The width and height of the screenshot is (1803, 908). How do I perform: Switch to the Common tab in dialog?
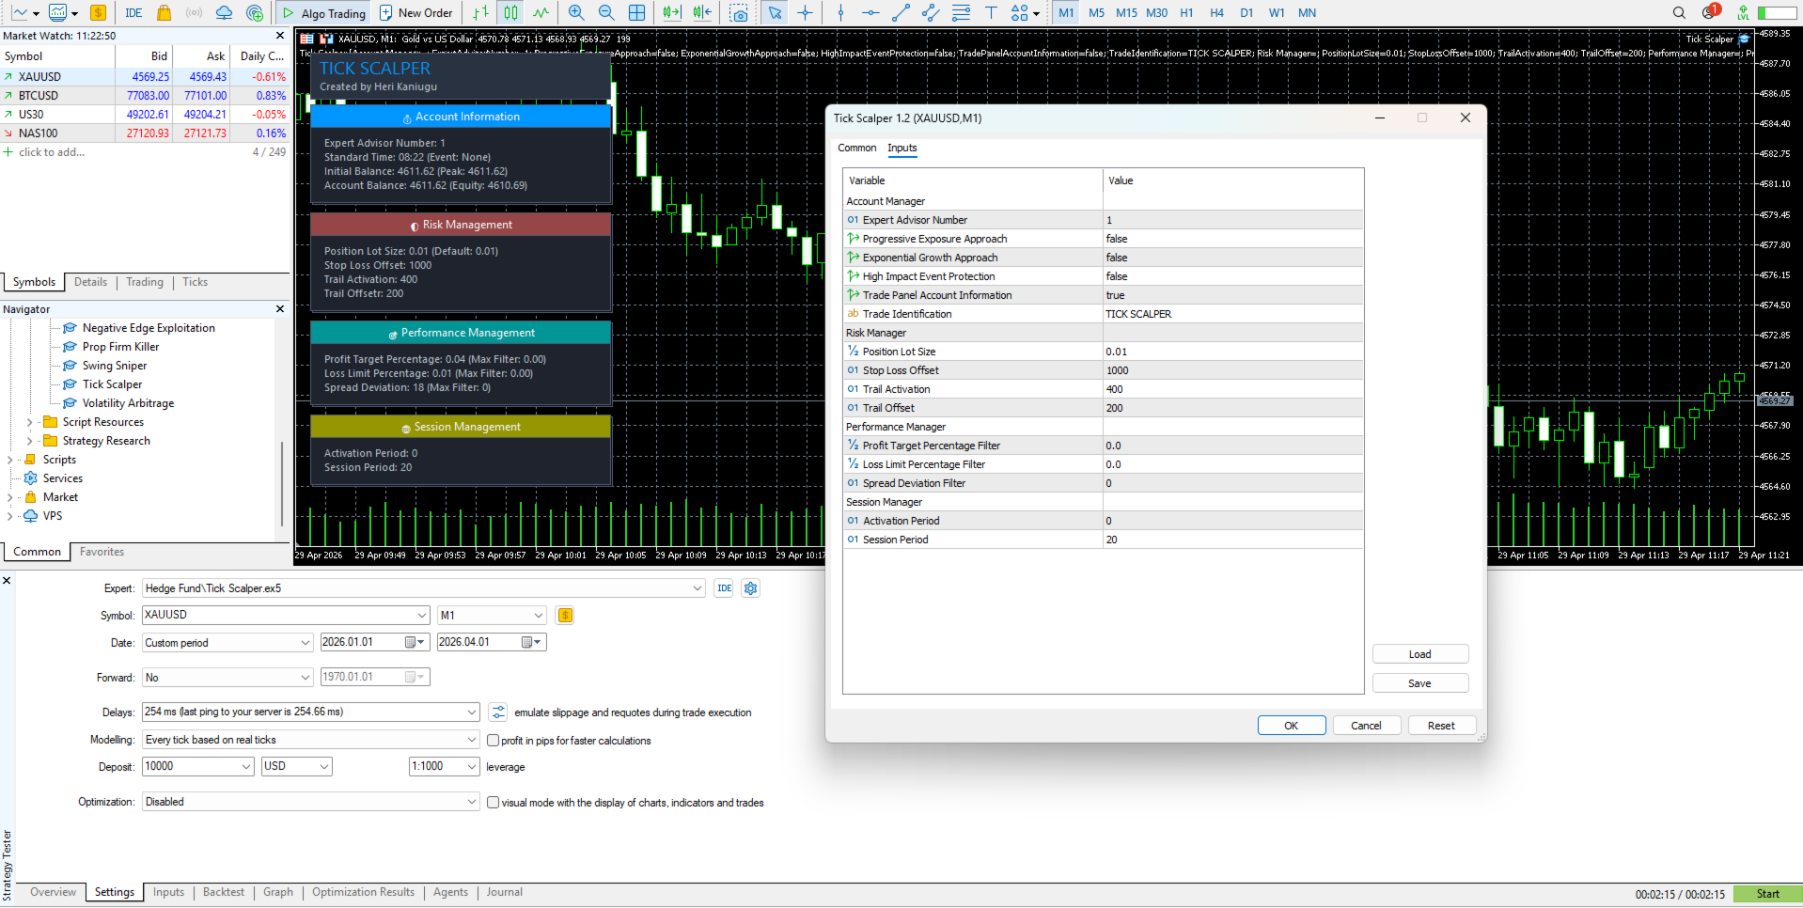click(856, 148)
